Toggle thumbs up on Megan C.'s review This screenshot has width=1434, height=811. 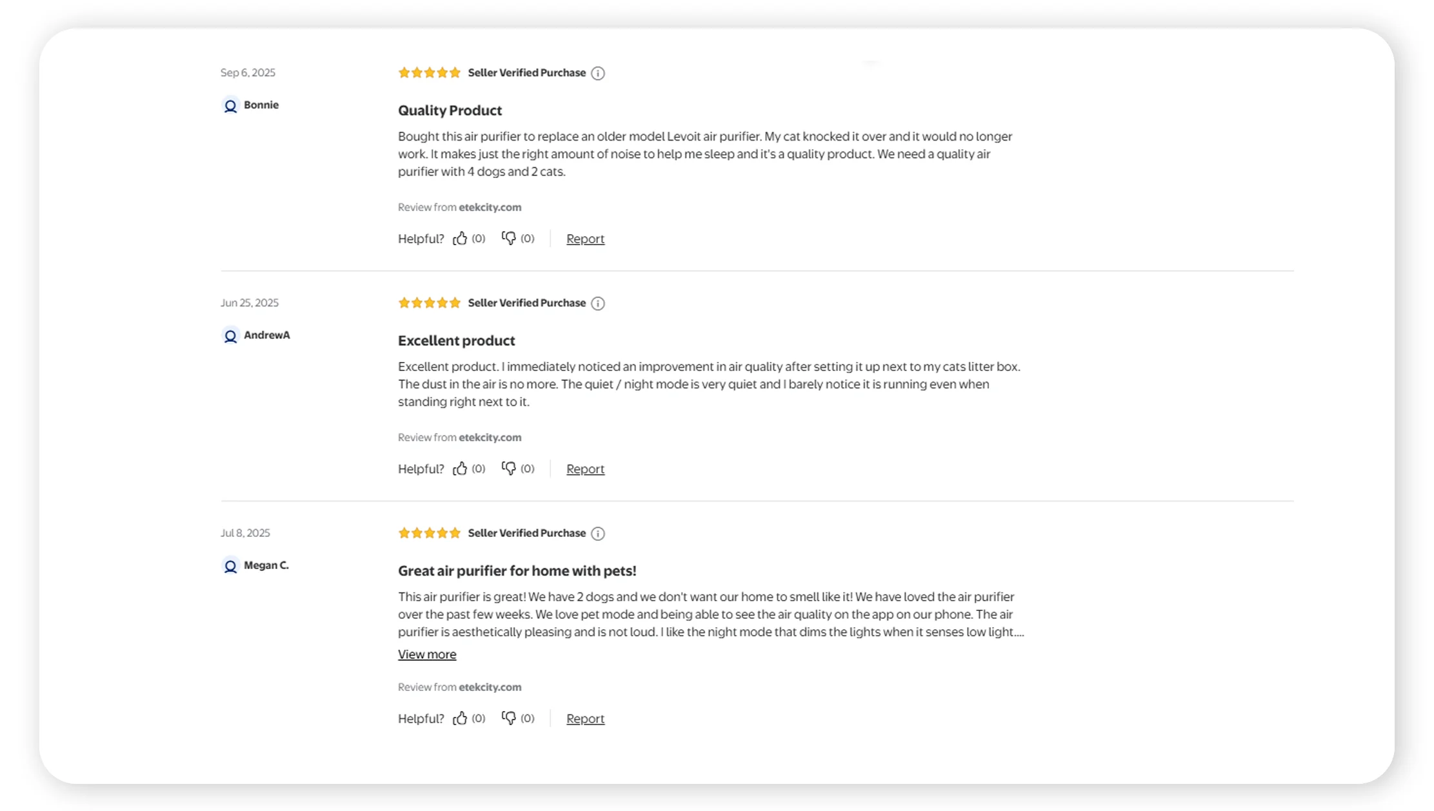click(x=460, y=718)
